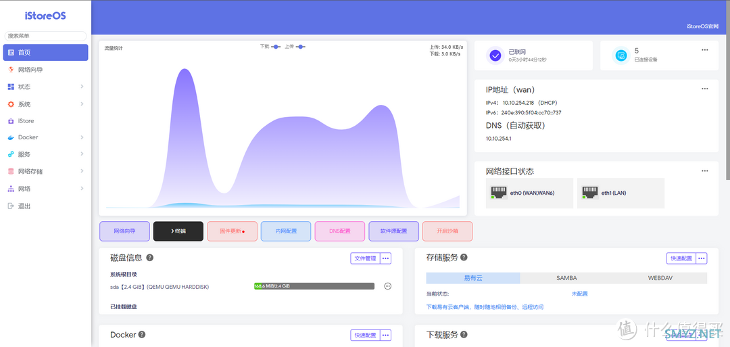Click the 状态 sidebar icon

(x=11, y=87)
